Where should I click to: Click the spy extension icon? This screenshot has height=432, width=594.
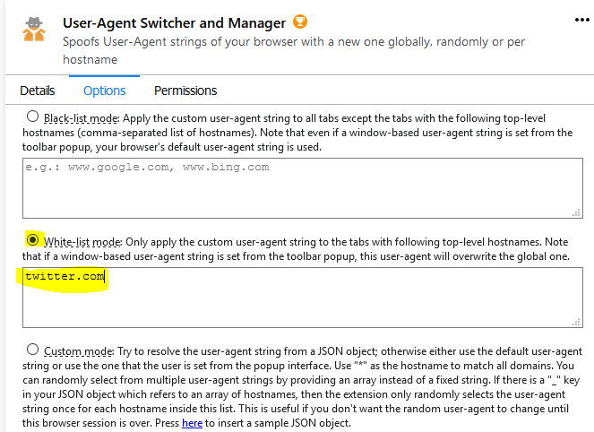tap(34, 29)
